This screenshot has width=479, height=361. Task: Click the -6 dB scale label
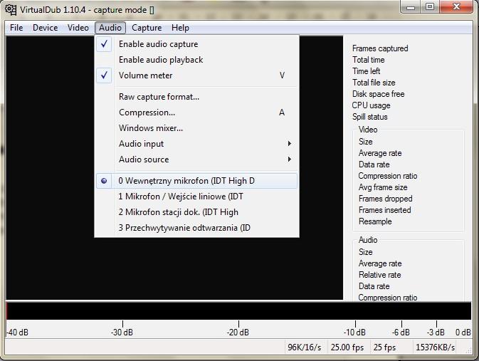401,333
